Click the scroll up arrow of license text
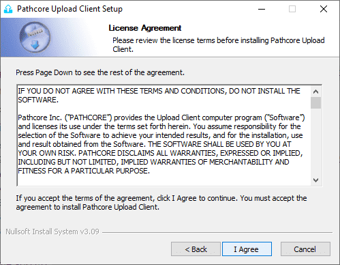Viewport: 340px width, 265px height. [315, 92]
